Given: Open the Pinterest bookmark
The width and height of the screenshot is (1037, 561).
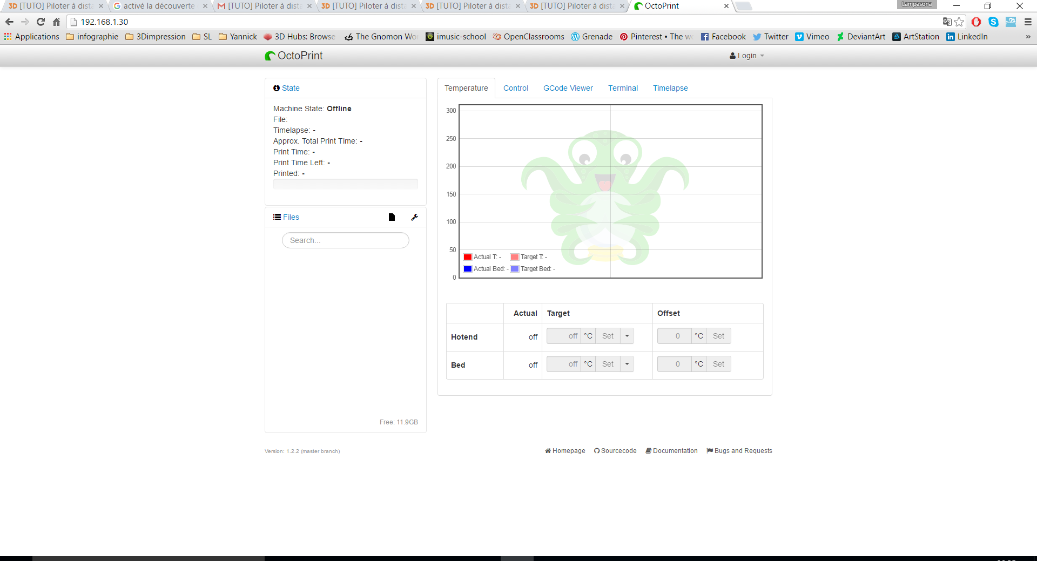Looking at the screenshot, I should [657, 37].
